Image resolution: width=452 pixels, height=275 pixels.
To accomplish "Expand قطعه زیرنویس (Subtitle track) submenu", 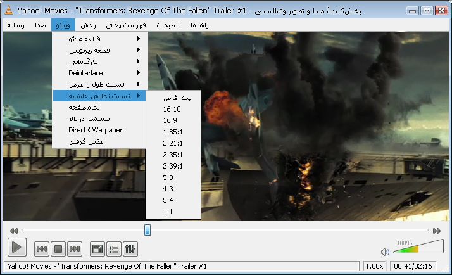I will click(99, 50).
